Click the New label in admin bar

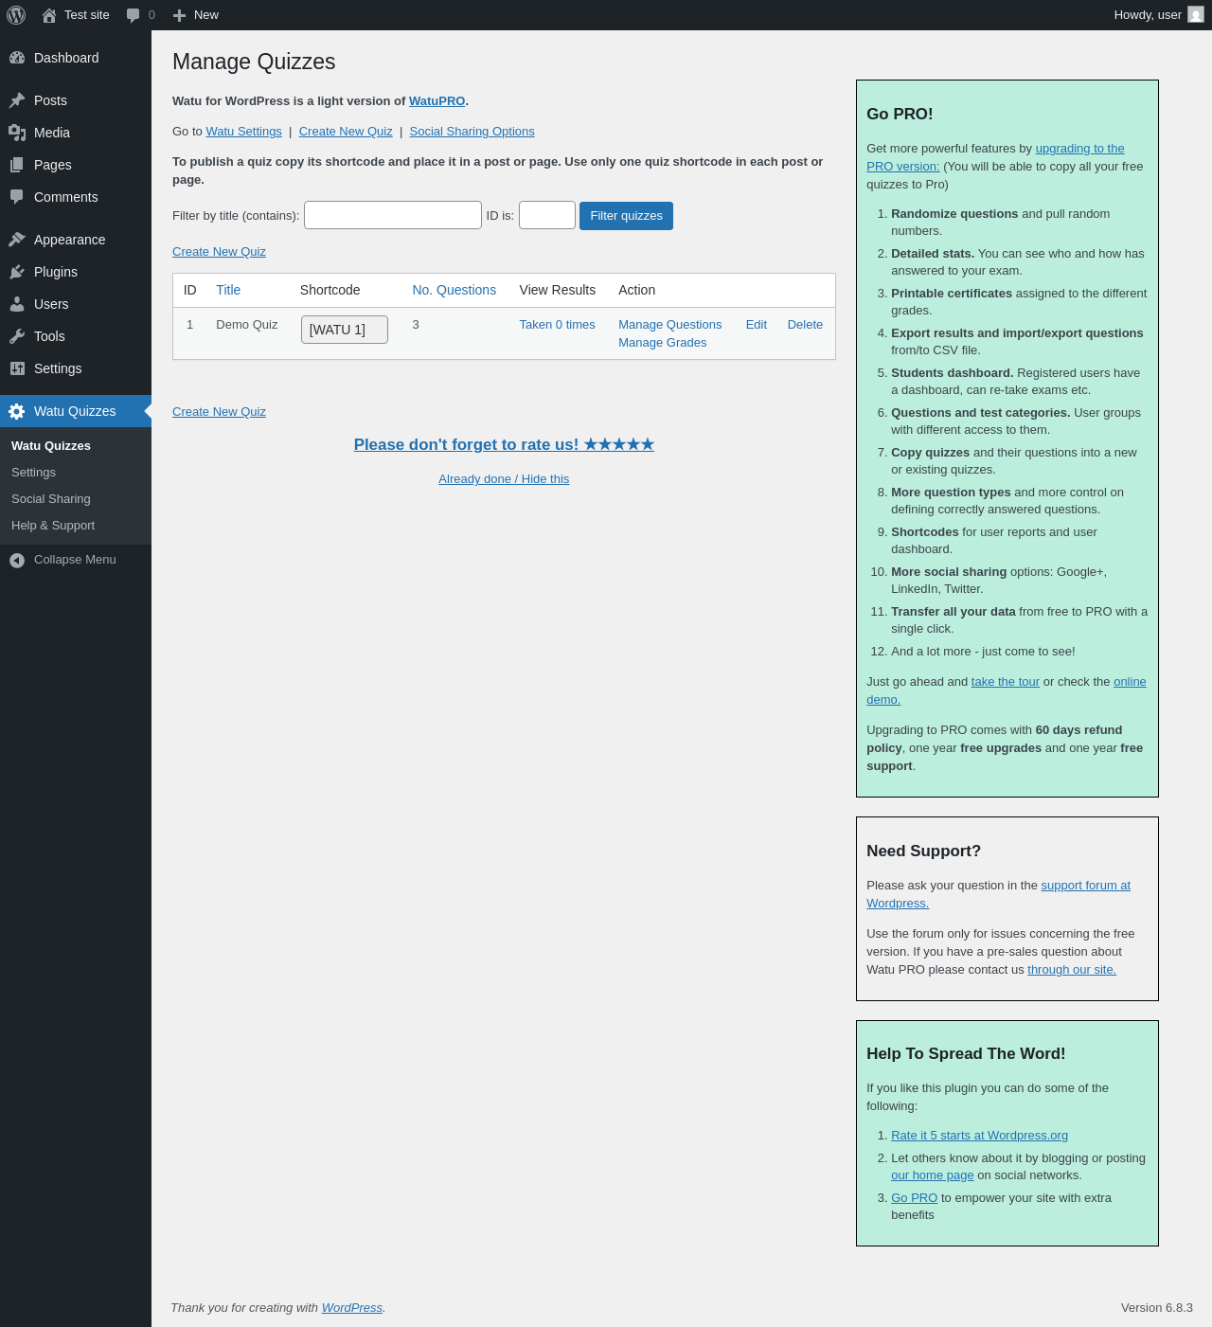point(206,15)
